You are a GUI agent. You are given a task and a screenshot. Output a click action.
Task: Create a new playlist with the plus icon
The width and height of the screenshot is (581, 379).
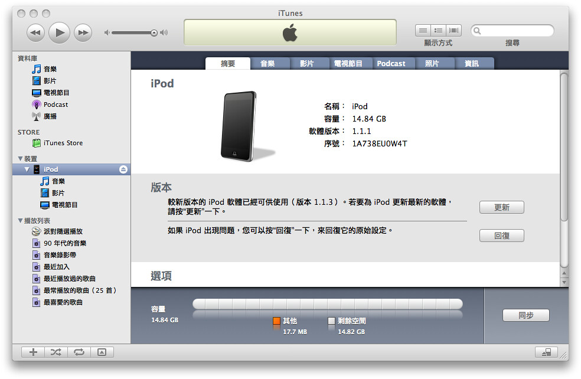[x=32, y=352]
